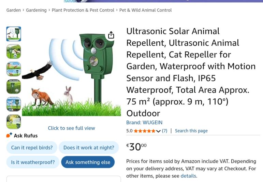Select the fifth product thumbnail
Viewport: 263px width, 182px height.
tap(14, 104)
